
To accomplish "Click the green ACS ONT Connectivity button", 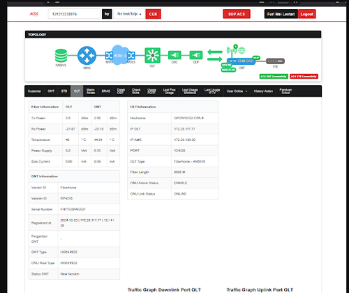I will coord(274,76).
